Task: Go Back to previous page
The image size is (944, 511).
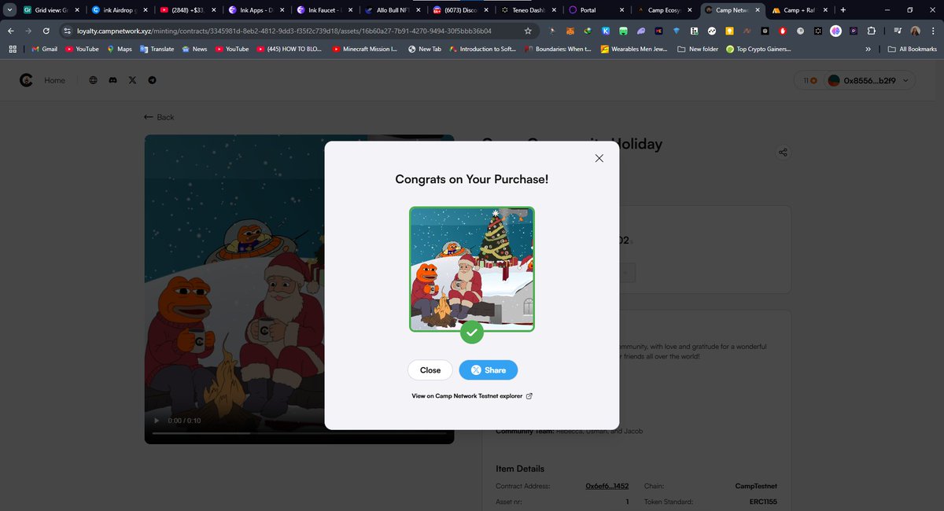Action: click(x=159, y=117)
